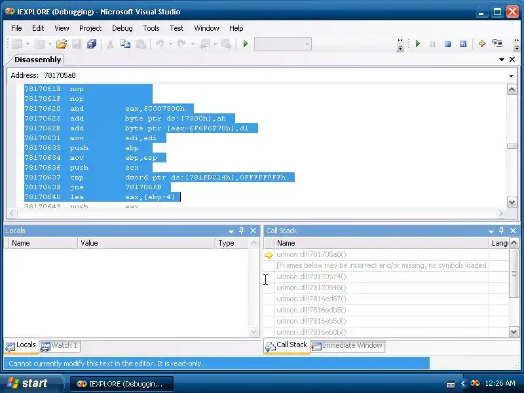
Task: Open the Debug menu
Action: (122, 28)
